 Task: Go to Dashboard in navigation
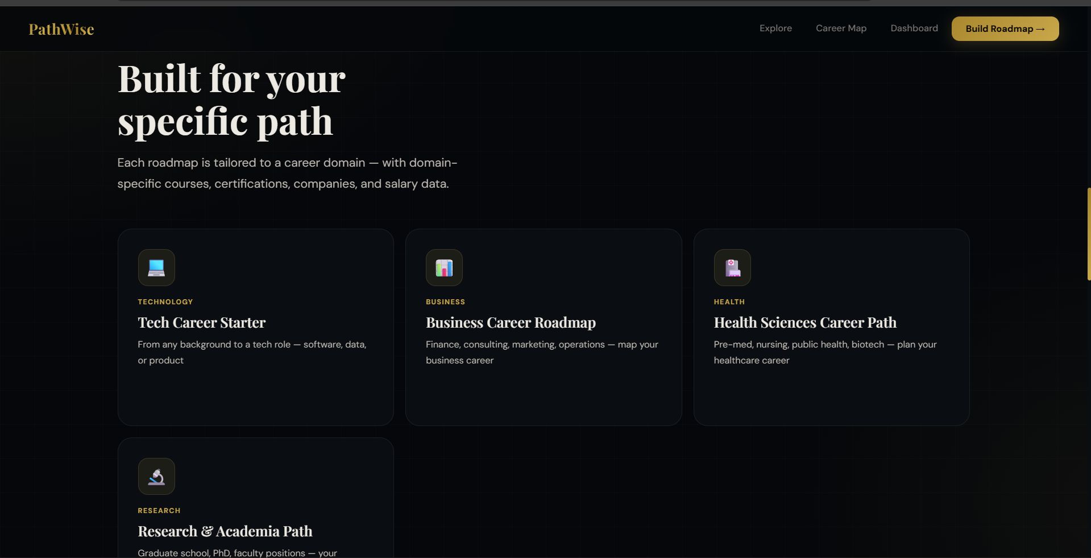(x=914, y=28)
